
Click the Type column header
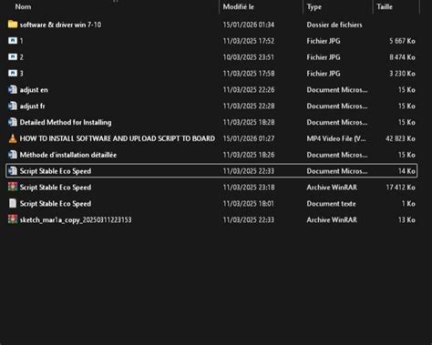tap(314, 6)
